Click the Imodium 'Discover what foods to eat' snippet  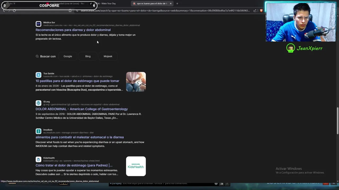coord(90,144)
